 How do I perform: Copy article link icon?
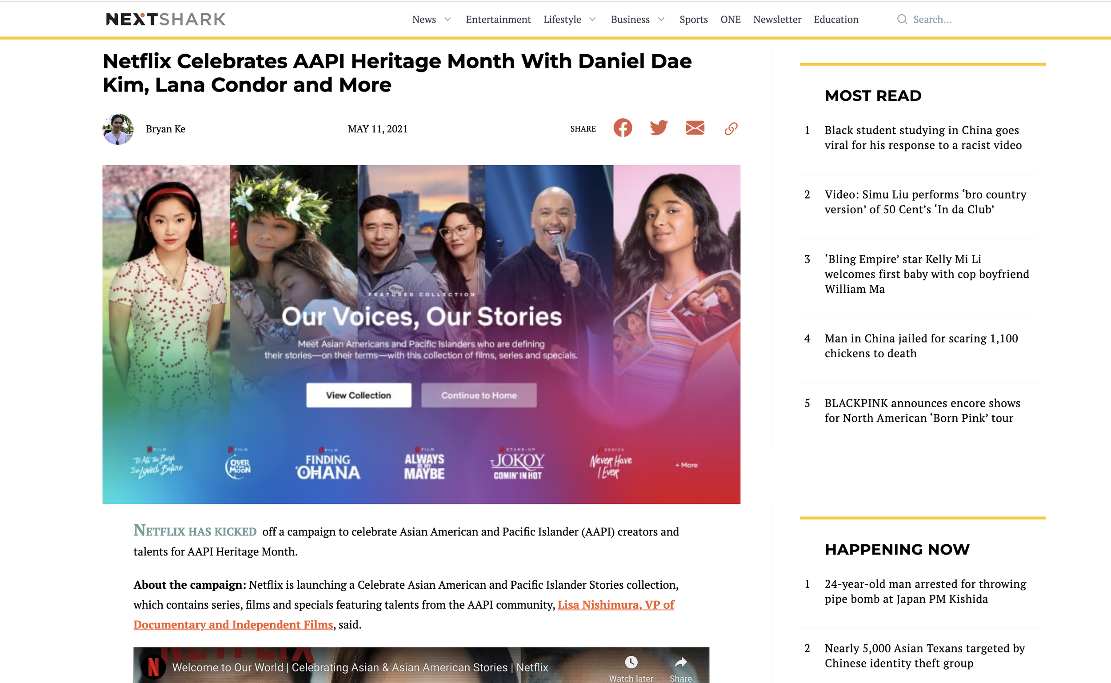(731, 129)
